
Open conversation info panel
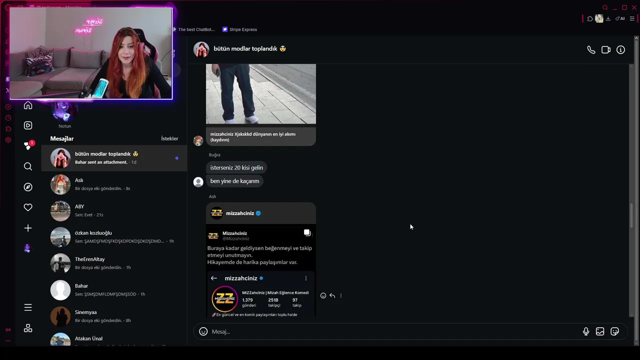[x=620, y=50]
